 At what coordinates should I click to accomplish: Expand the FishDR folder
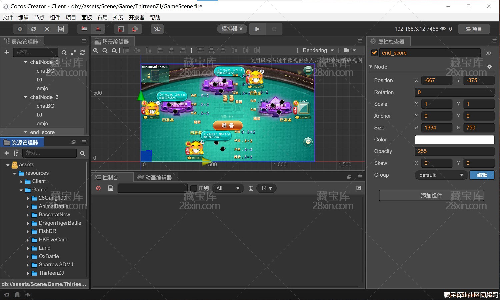(x=28, y=232)
